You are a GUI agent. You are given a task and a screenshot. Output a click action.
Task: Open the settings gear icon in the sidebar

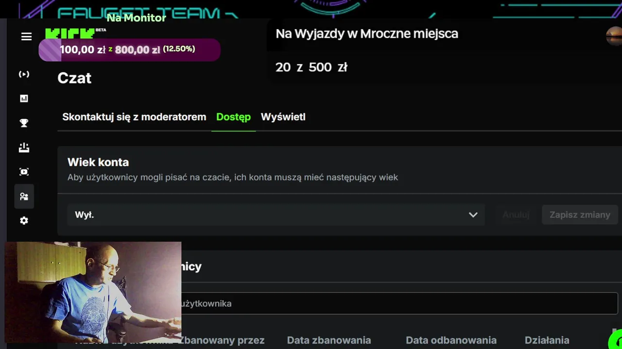click(x=24, y=221)
